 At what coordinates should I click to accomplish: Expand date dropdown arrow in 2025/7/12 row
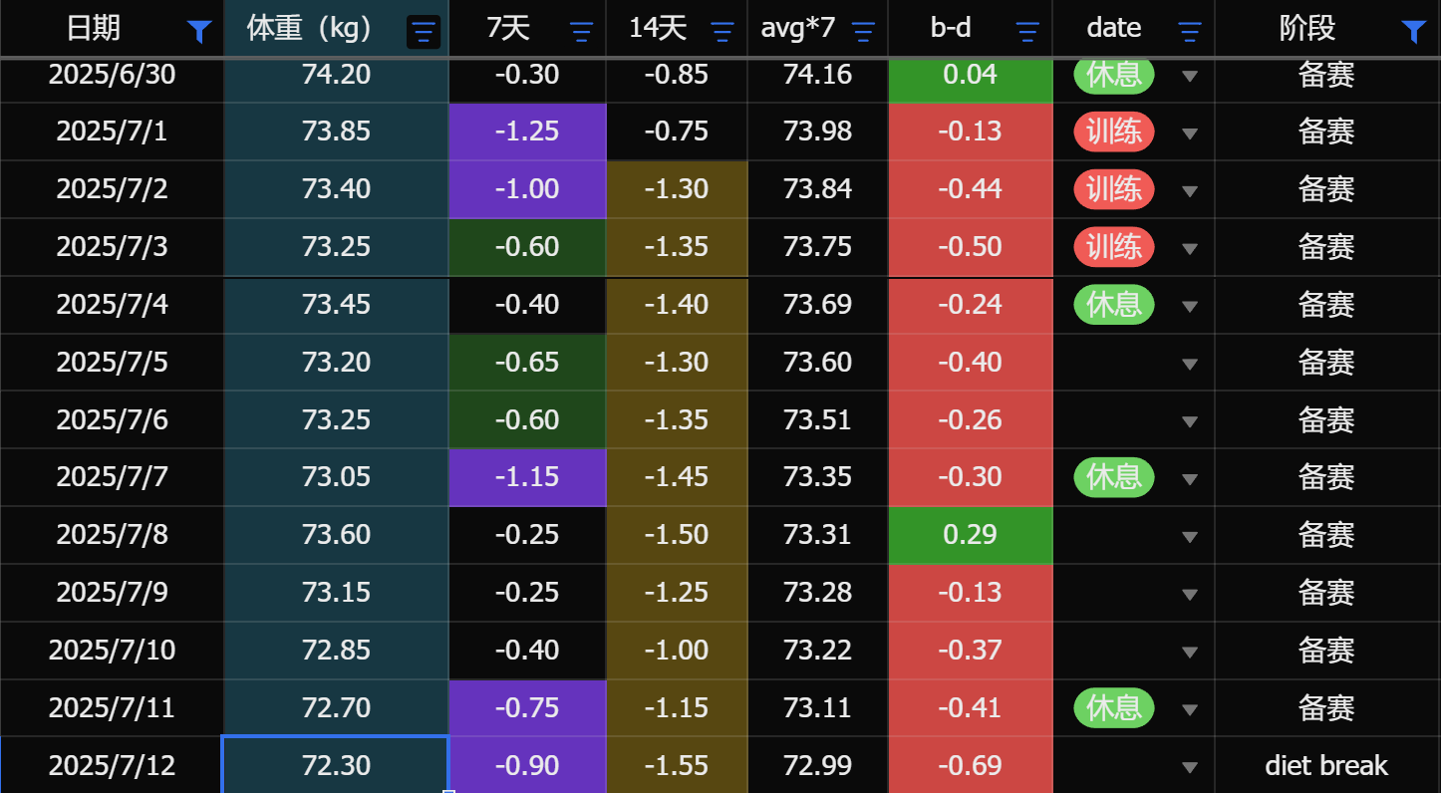[x=1189, y=768]
